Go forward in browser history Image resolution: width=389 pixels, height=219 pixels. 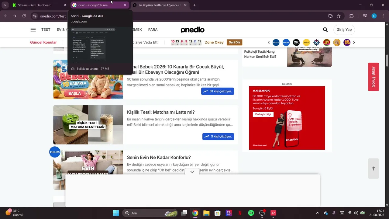pos(15,16)
